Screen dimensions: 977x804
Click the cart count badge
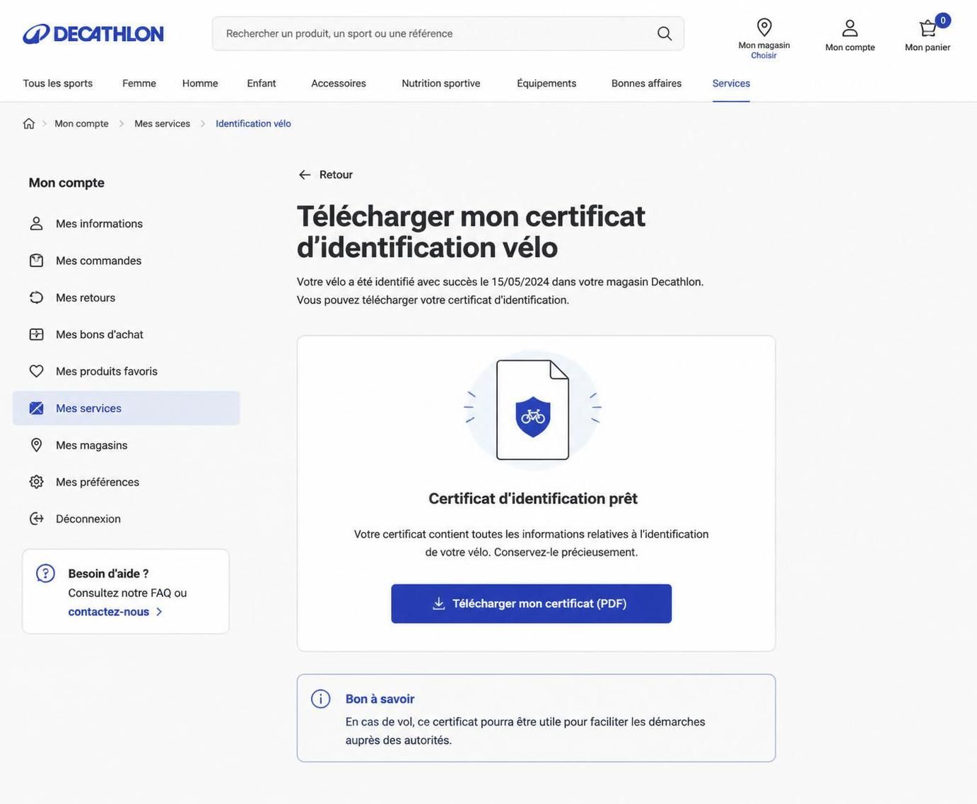click(x=943, y=20)
